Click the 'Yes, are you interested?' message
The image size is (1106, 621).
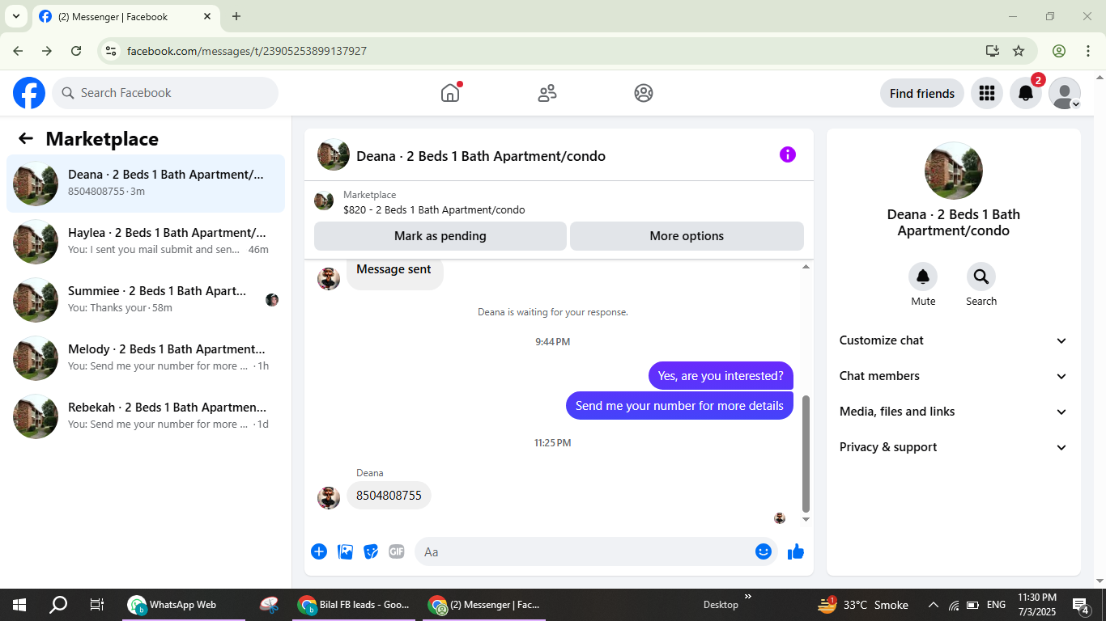tap(721, 376)
